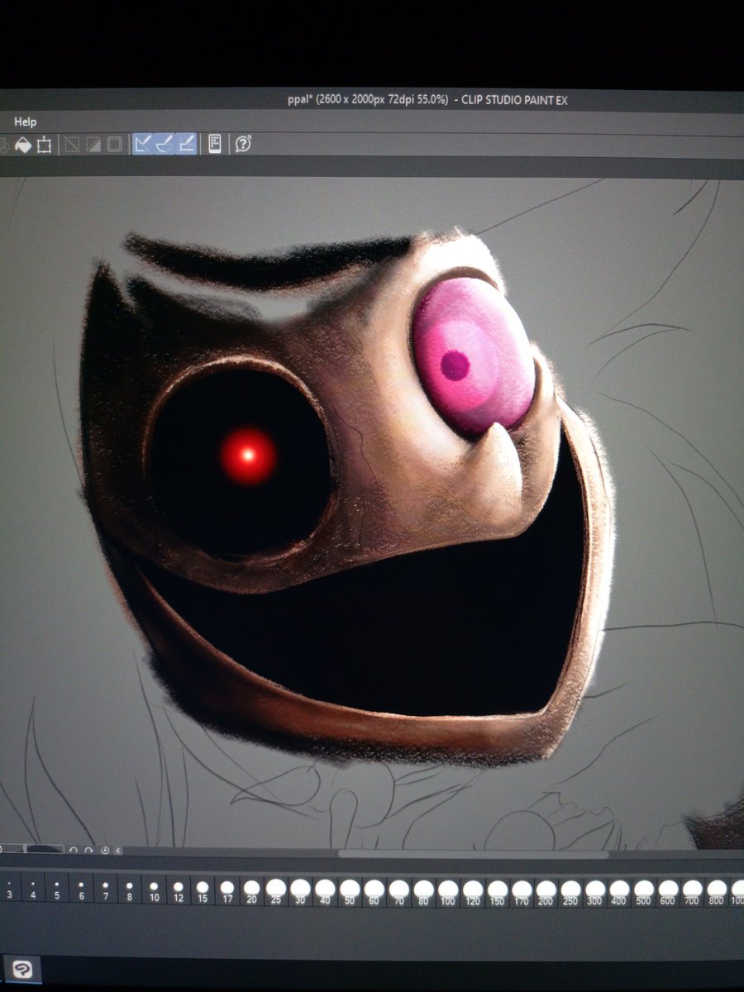Image resolution: width=744 pixels, height=992 pixels.
Task: Set brush size to 8
Action: click(130, 889)
